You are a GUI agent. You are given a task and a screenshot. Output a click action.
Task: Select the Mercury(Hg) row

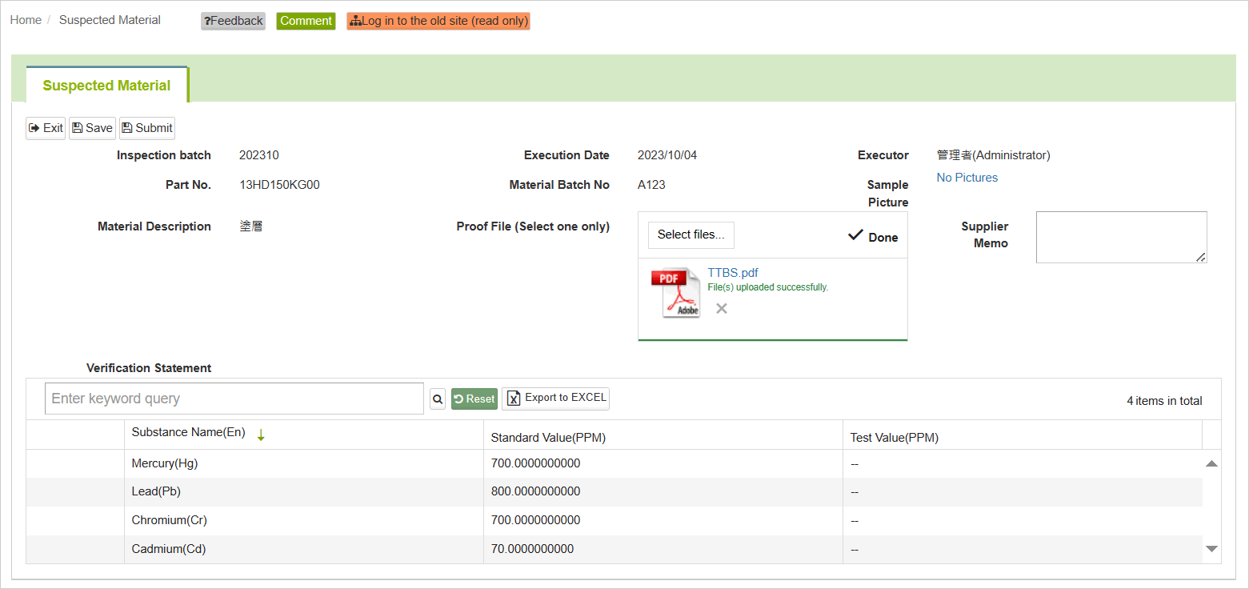click(x=614, y=463)
